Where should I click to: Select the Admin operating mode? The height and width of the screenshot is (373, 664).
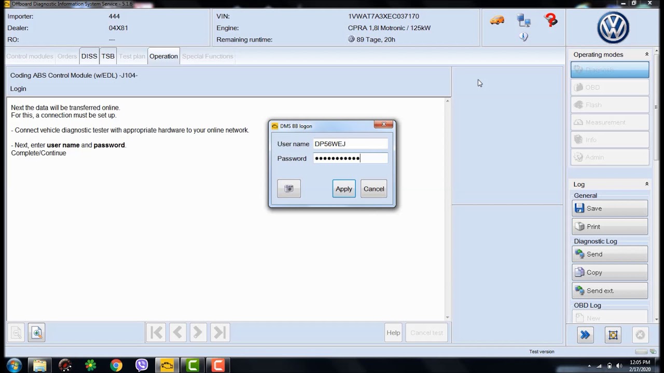pyautogui.click(x=610, y=157)
